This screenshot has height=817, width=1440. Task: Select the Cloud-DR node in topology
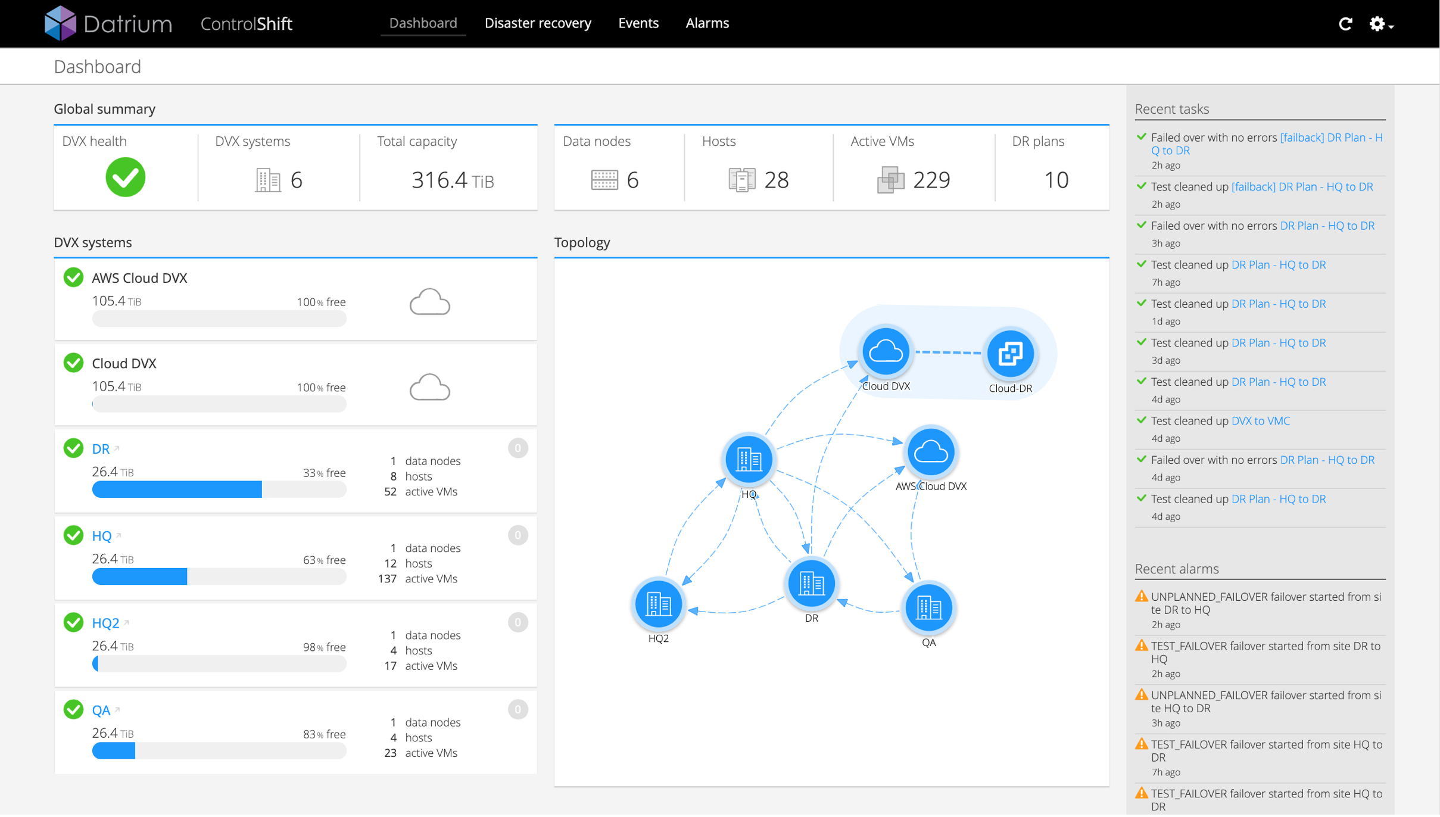(1010, 354)
